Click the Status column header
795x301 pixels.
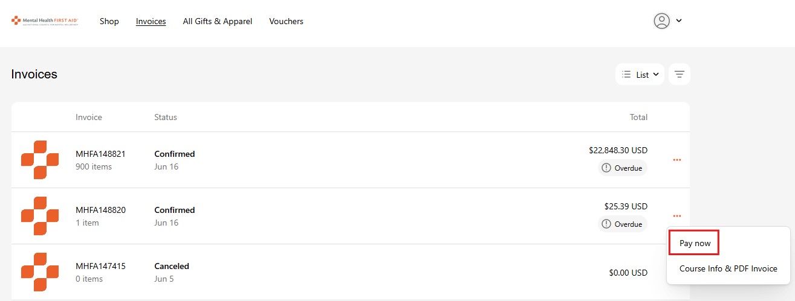click(x=166, y=117)
